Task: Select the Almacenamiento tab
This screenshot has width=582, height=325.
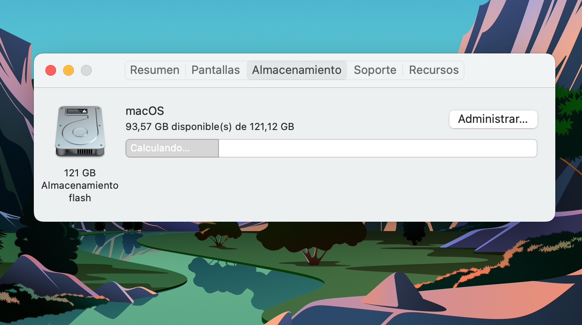Action: pos(296,70)
